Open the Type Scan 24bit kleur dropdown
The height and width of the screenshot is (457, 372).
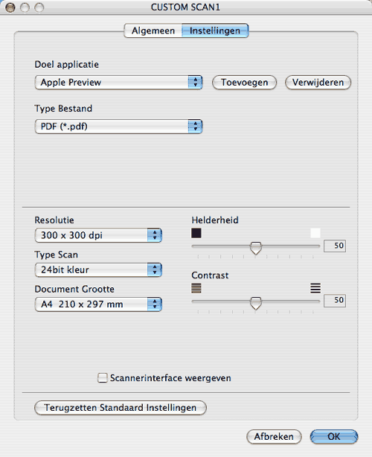(x=98, y=269)
